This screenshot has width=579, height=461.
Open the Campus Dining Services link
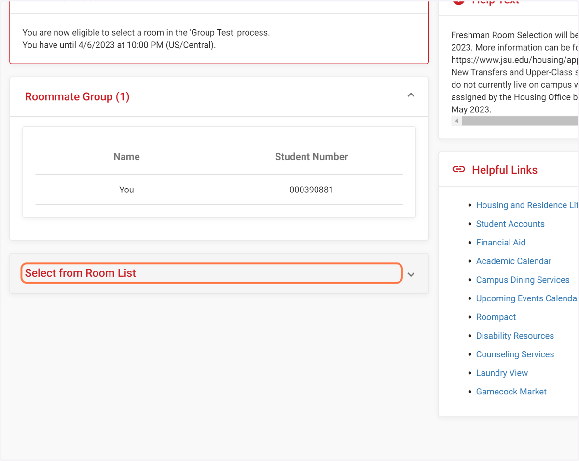[x=523, y=280]
